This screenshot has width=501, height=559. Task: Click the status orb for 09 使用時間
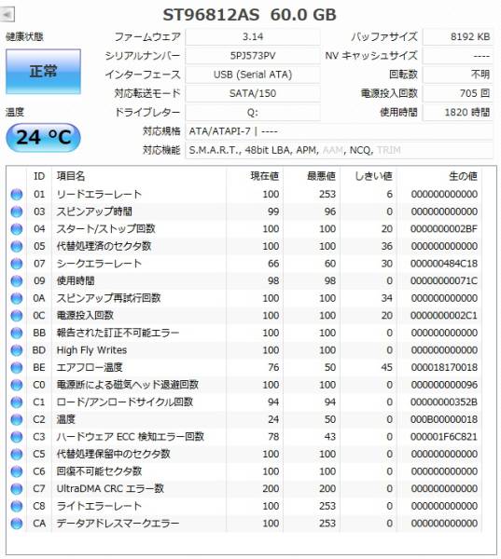coord(17,281)
